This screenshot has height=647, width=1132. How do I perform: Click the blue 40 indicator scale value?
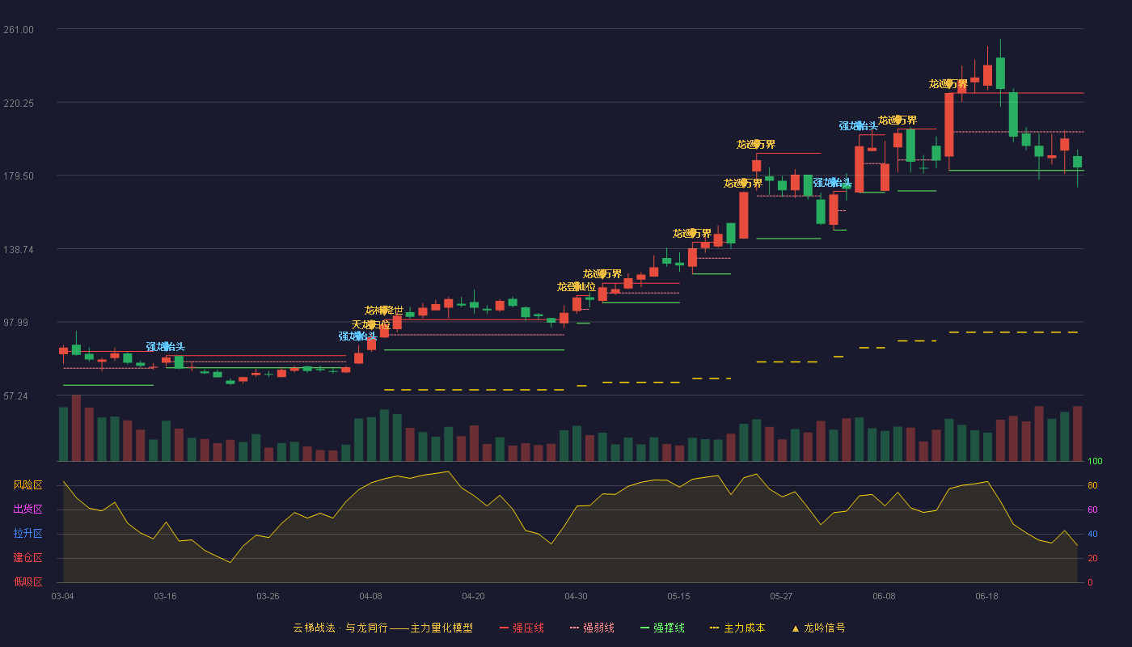click(1092, 535)
